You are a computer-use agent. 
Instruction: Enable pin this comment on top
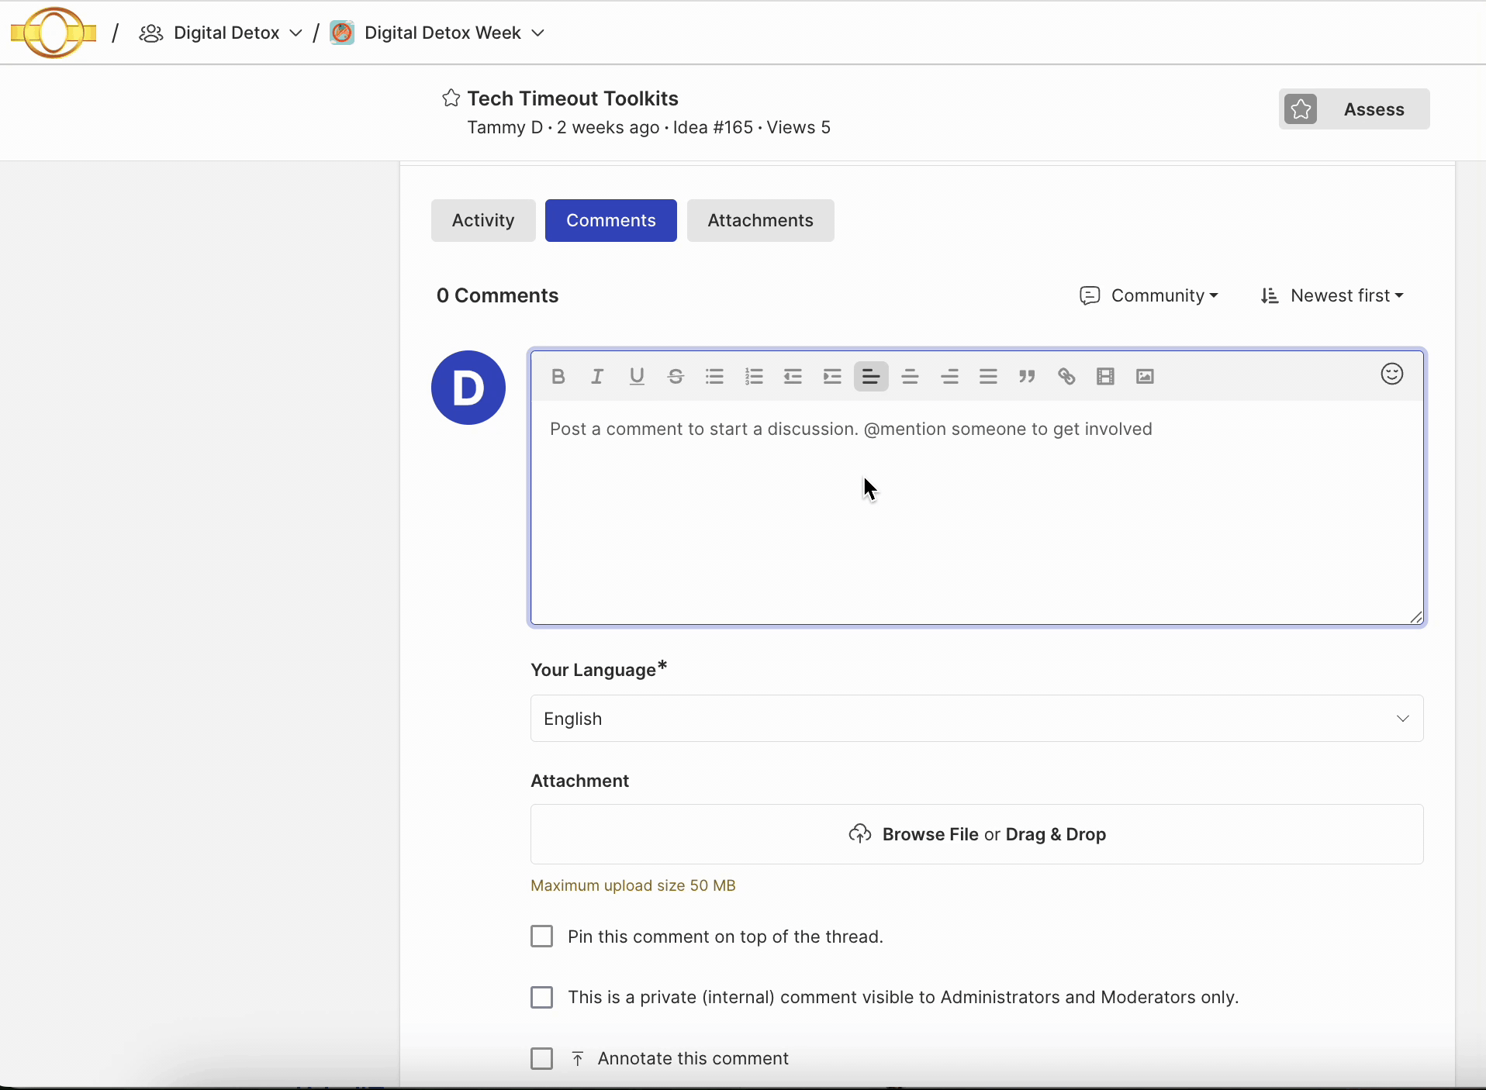(x=542, y=937)
